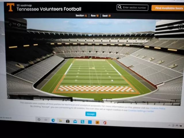Screen dimensions: 184x138
Task: Open Microsoft Store from the taskbar
Action: pos(68,121)
